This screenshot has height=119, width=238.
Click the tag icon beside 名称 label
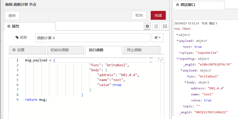coord(17,37)
